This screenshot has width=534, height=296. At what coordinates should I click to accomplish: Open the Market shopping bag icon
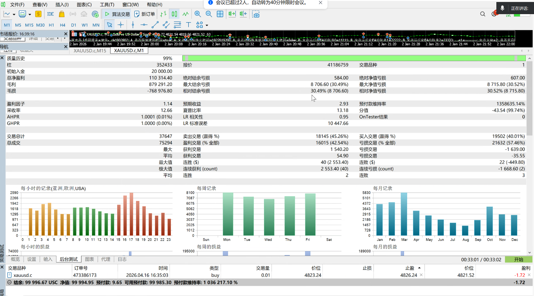coord(61,14)
